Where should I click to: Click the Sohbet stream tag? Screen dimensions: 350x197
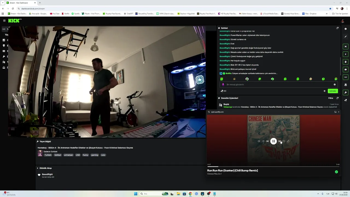pos(58,155)
